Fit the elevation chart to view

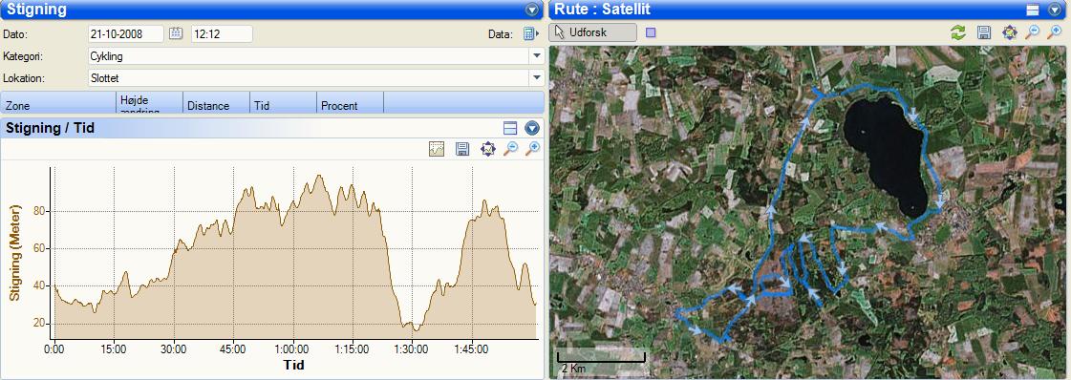click(487, 149)
